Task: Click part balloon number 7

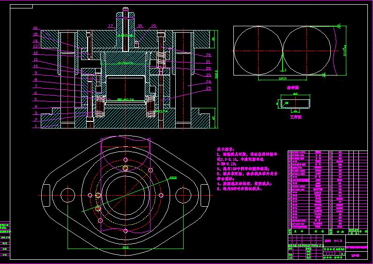Action: tap(36, 86)
